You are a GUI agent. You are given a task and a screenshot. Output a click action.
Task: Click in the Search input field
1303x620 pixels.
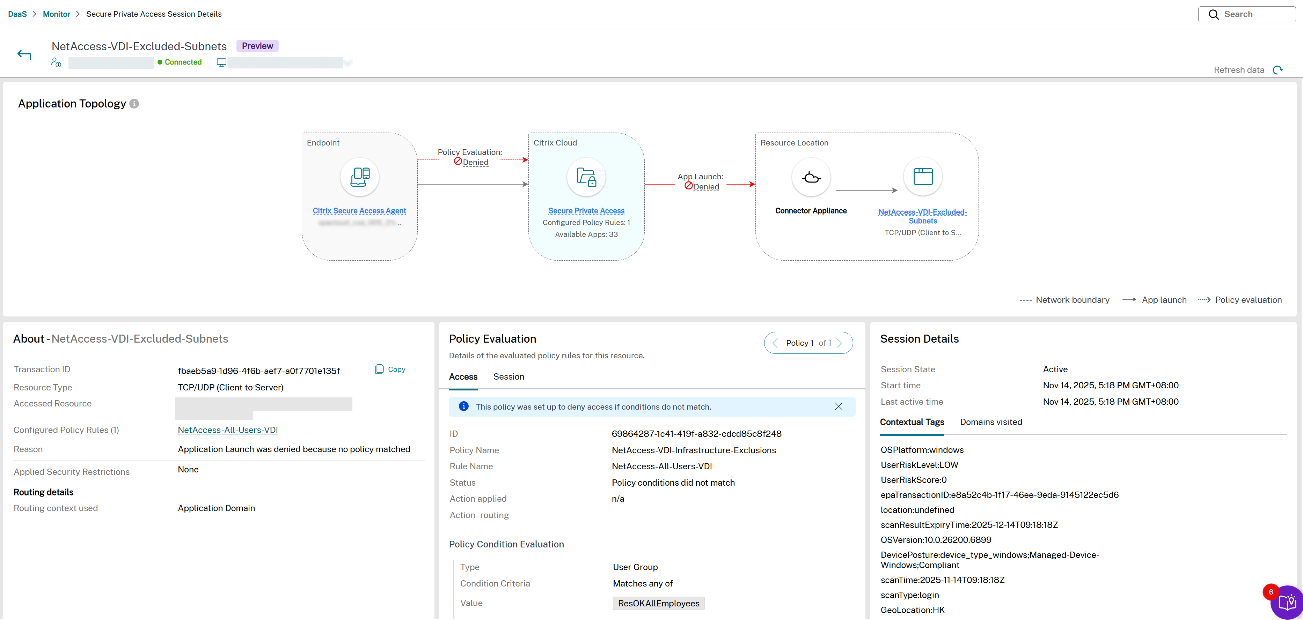pyautogui.click(x=1247, y=14)
